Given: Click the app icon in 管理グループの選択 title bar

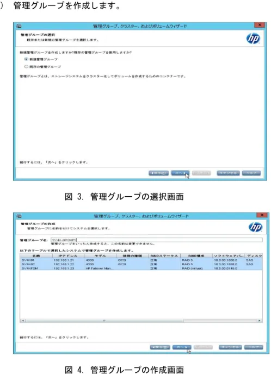Looking at the screenshot, I should (x=19, y=26).
